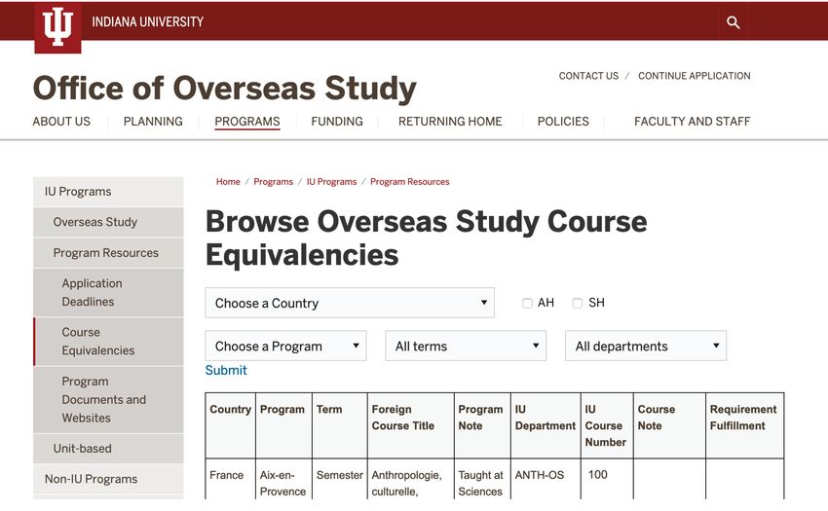Expand the Choose a Country dropdown
The width and height of the screenshot is (828, 511).
point(350,303)
